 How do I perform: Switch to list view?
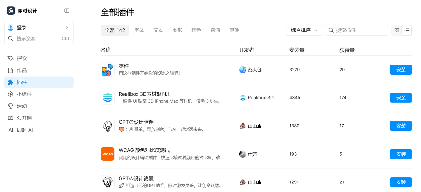point(407,30)
